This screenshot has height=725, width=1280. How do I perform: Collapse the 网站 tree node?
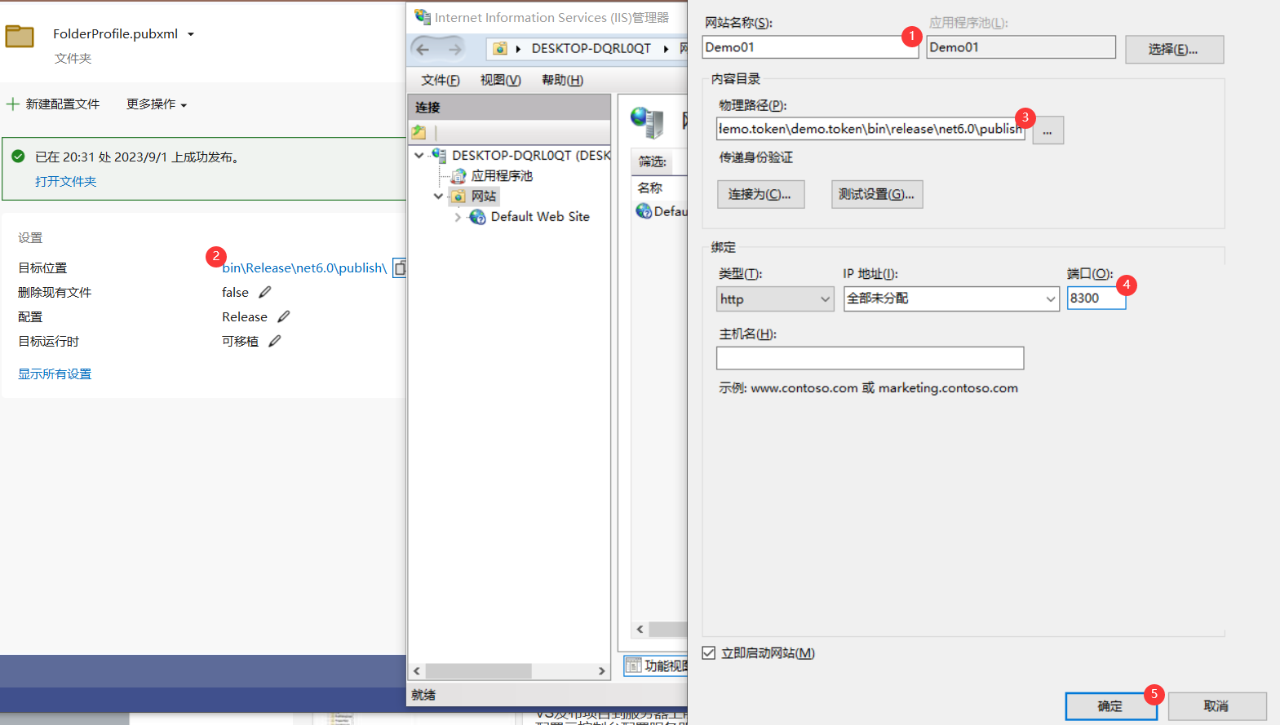click(439, 196)
